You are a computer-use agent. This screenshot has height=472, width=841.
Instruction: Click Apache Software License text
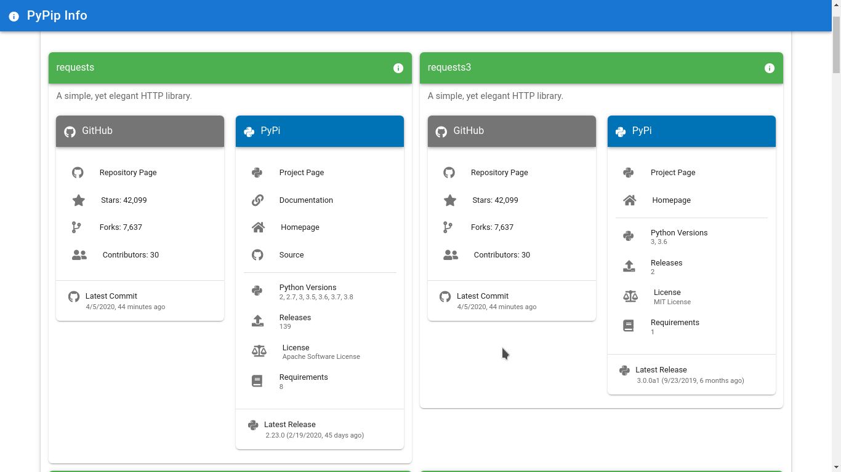pyautogui.click(x=321, y=356)
